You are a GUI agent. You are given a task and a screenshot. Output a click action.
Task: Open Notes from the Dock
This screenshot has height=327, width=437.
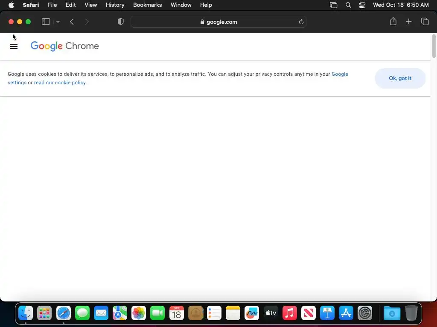tap(233, 313)
